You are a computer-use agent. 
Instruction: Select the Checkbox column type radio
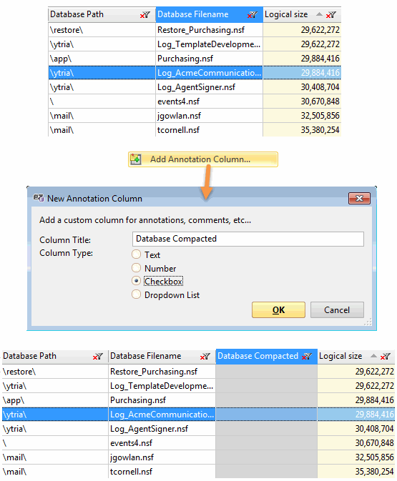coord(136,281)
